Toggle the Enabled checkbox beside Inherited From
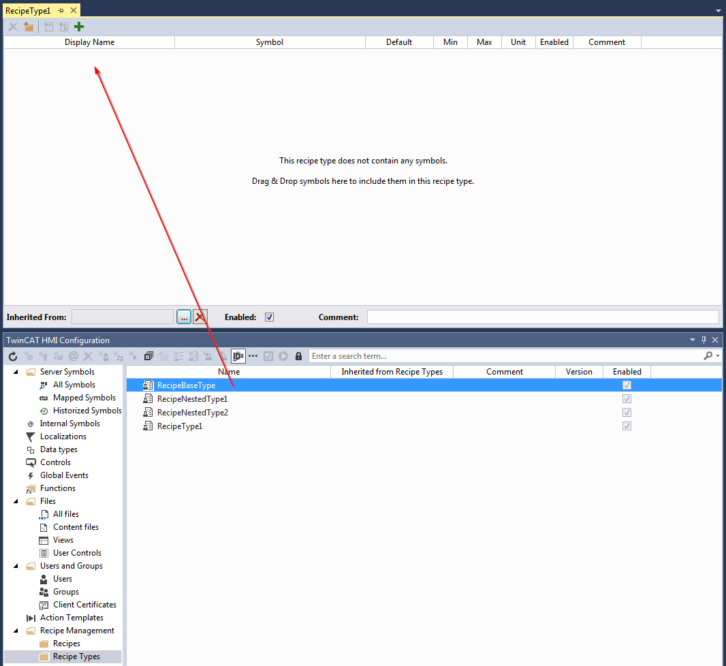Screen dimensions: 726x666 (269, 317)
